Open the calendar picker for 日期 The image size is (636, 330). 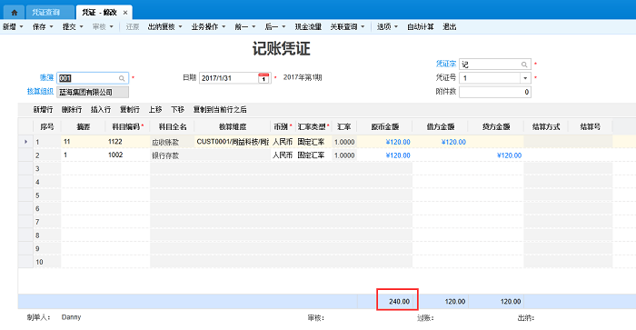tap(263, 78)
